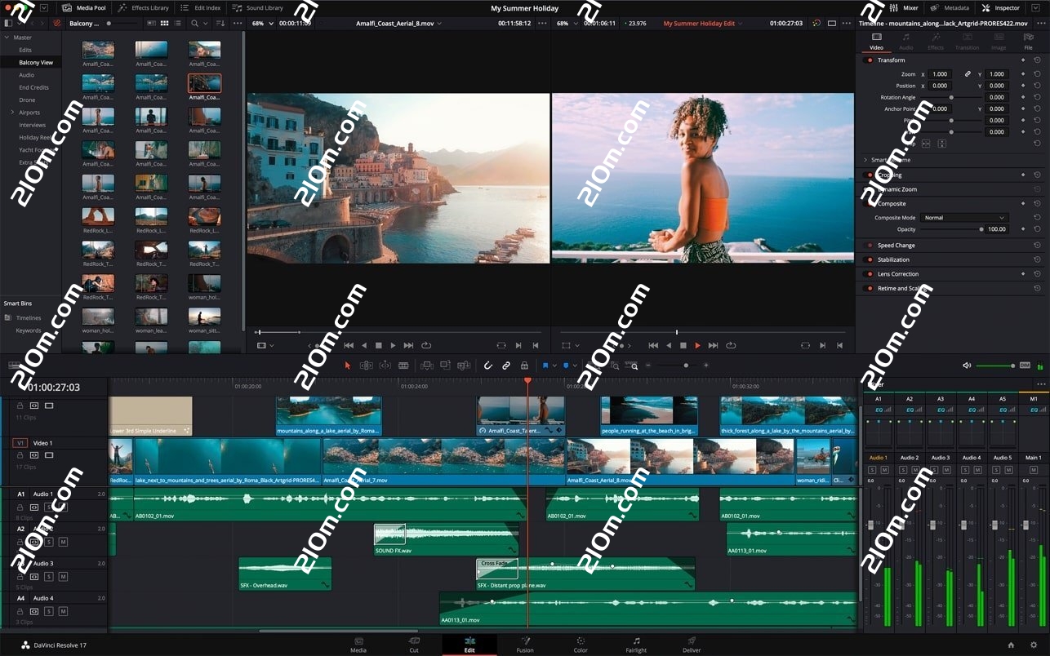Click the Insert Clip icon
1050x656 pixels.
pos(426,366)
